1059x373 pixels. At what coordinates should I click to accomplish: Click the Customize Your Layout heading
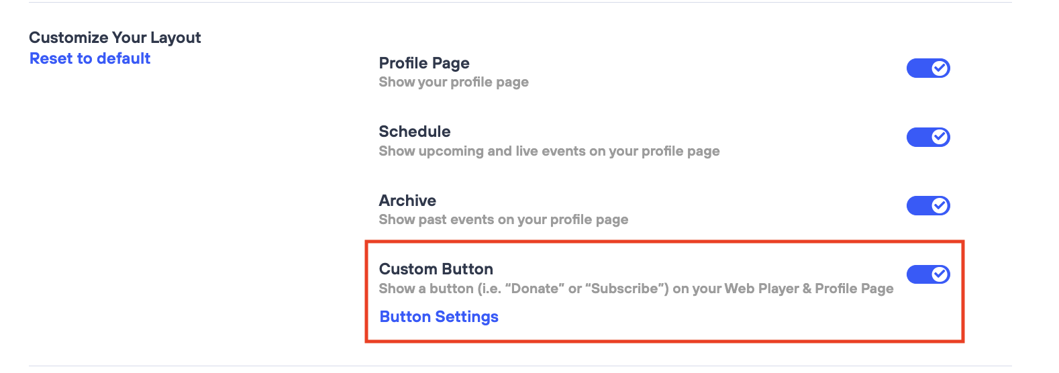click(115, 38)
